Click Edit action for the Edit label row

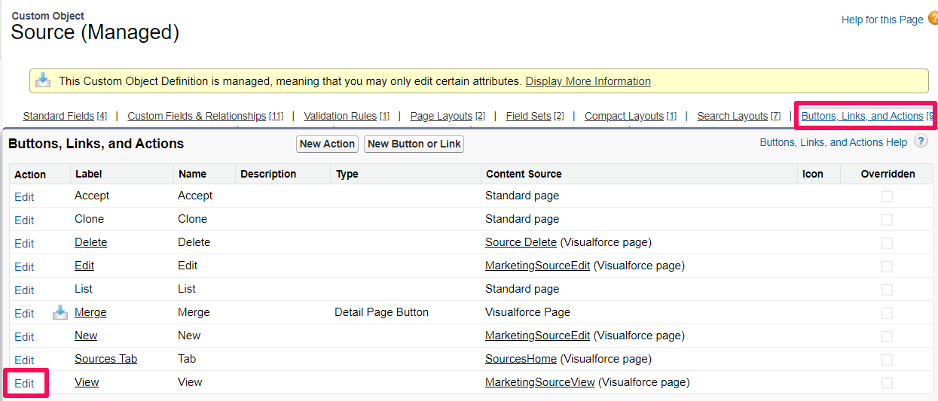pyautogui.click(x=24, y=266)
